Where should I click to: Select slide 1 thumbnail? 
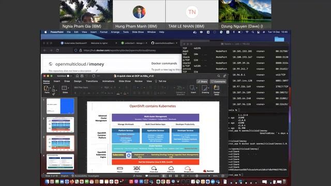[60, 106]
